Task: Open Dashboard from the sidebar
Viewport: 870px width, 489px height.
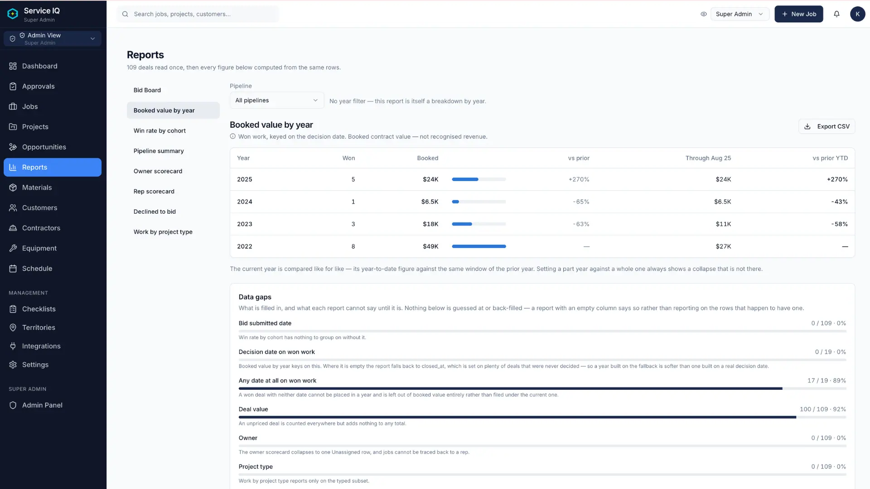Action: click(x=53, y=66)
